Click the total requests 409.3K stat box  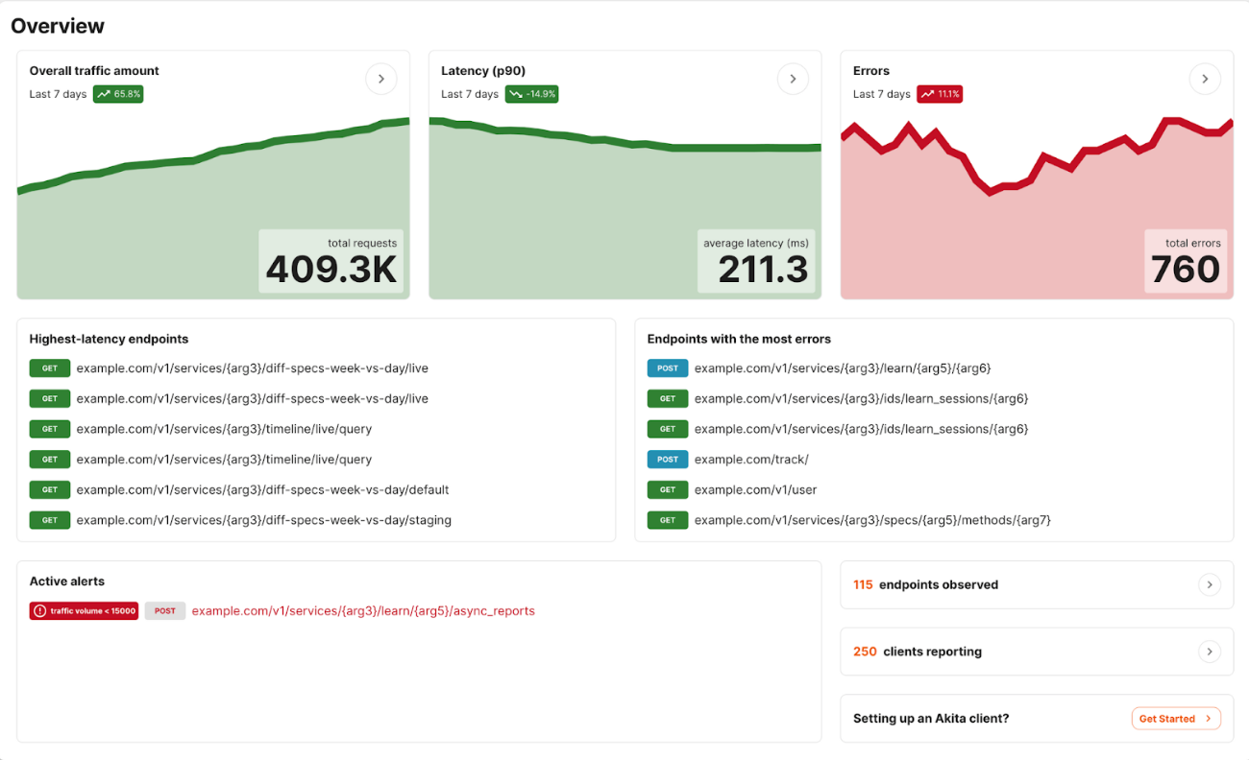click(331, 260)
